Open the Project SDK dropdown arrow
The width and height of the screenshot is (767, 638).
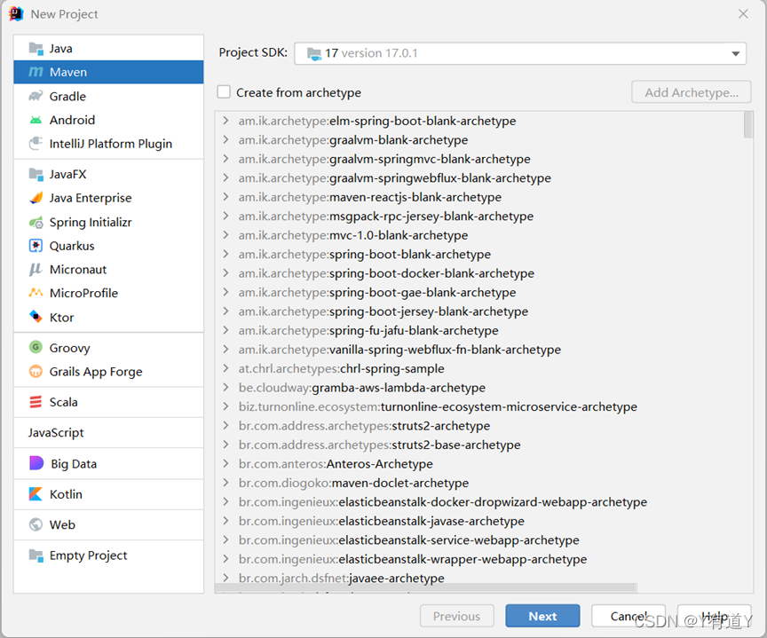tap(735, 54)
